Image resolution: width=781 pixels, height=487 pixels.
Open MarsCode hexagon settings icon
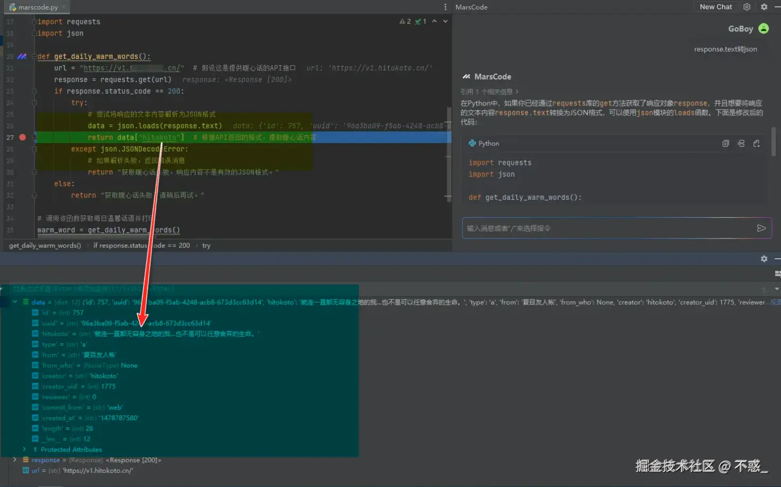point(747,7)
